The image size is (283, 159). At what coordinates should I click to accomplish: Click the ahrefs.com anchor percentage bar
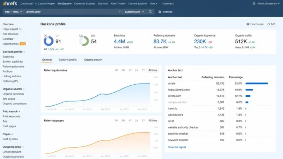click(x=248, y=96)
